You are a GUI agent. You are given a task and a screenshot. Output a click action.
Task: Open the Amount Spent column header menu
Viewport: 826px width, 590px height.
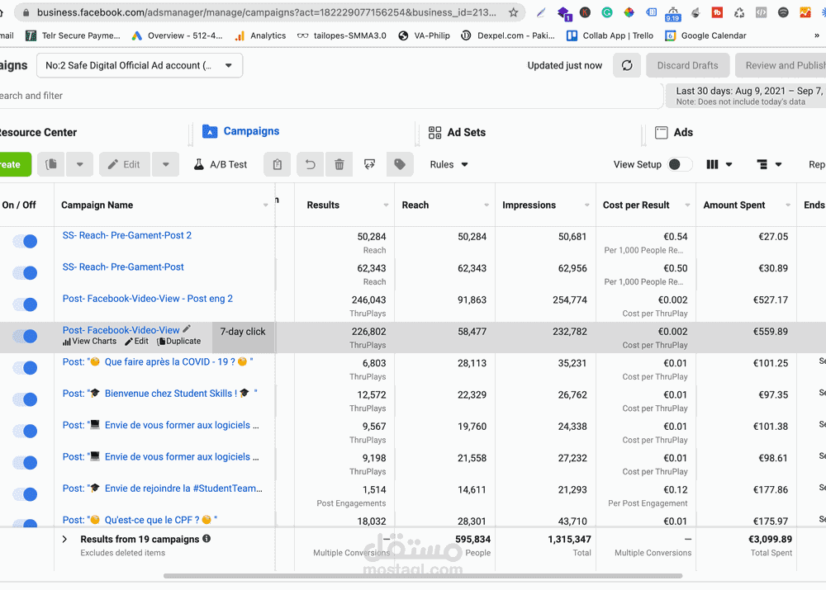[788, 205]
